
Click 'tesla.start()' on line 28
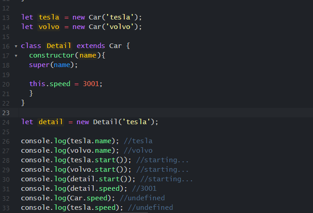[97, 160]
